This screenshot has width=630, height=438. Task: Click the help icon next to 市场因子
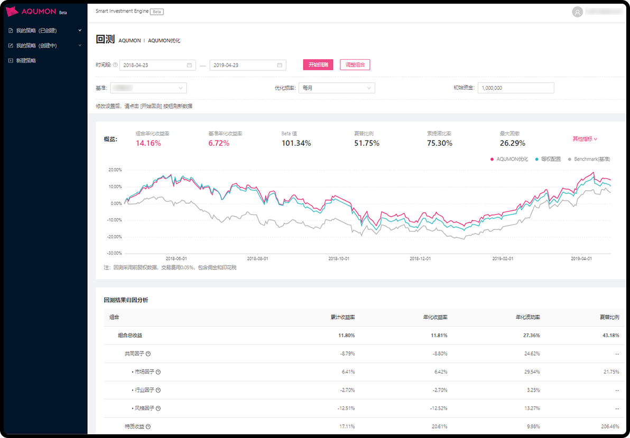[158, 372]
